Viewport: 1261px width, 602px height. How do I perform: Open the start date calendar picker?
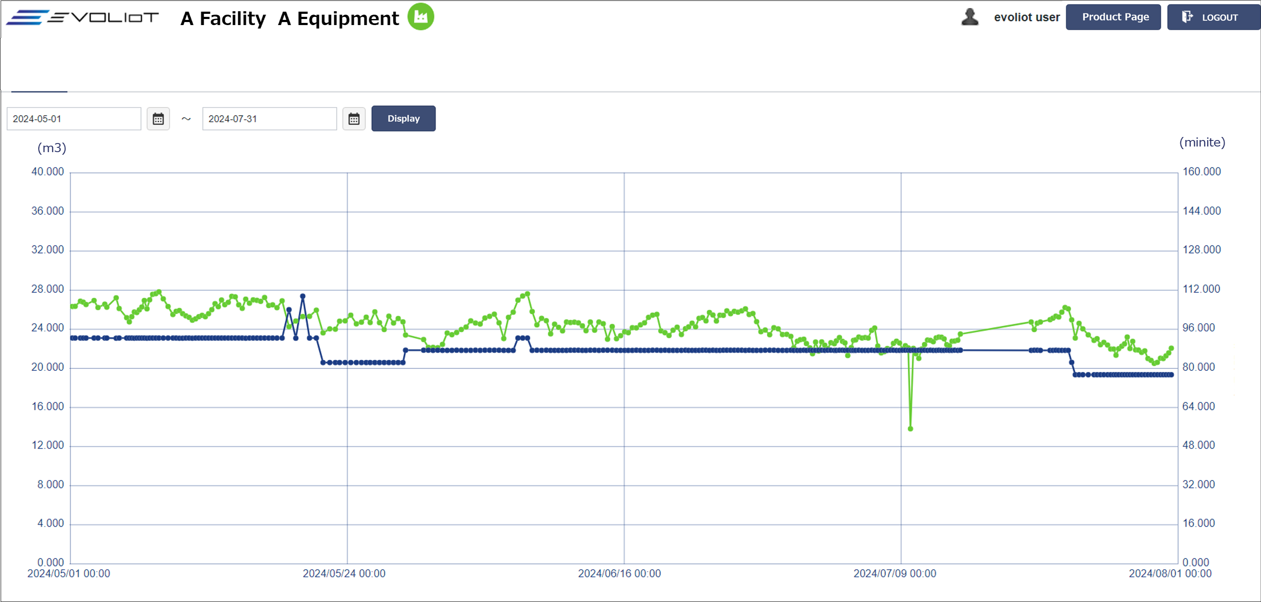[x=158, y=119]
